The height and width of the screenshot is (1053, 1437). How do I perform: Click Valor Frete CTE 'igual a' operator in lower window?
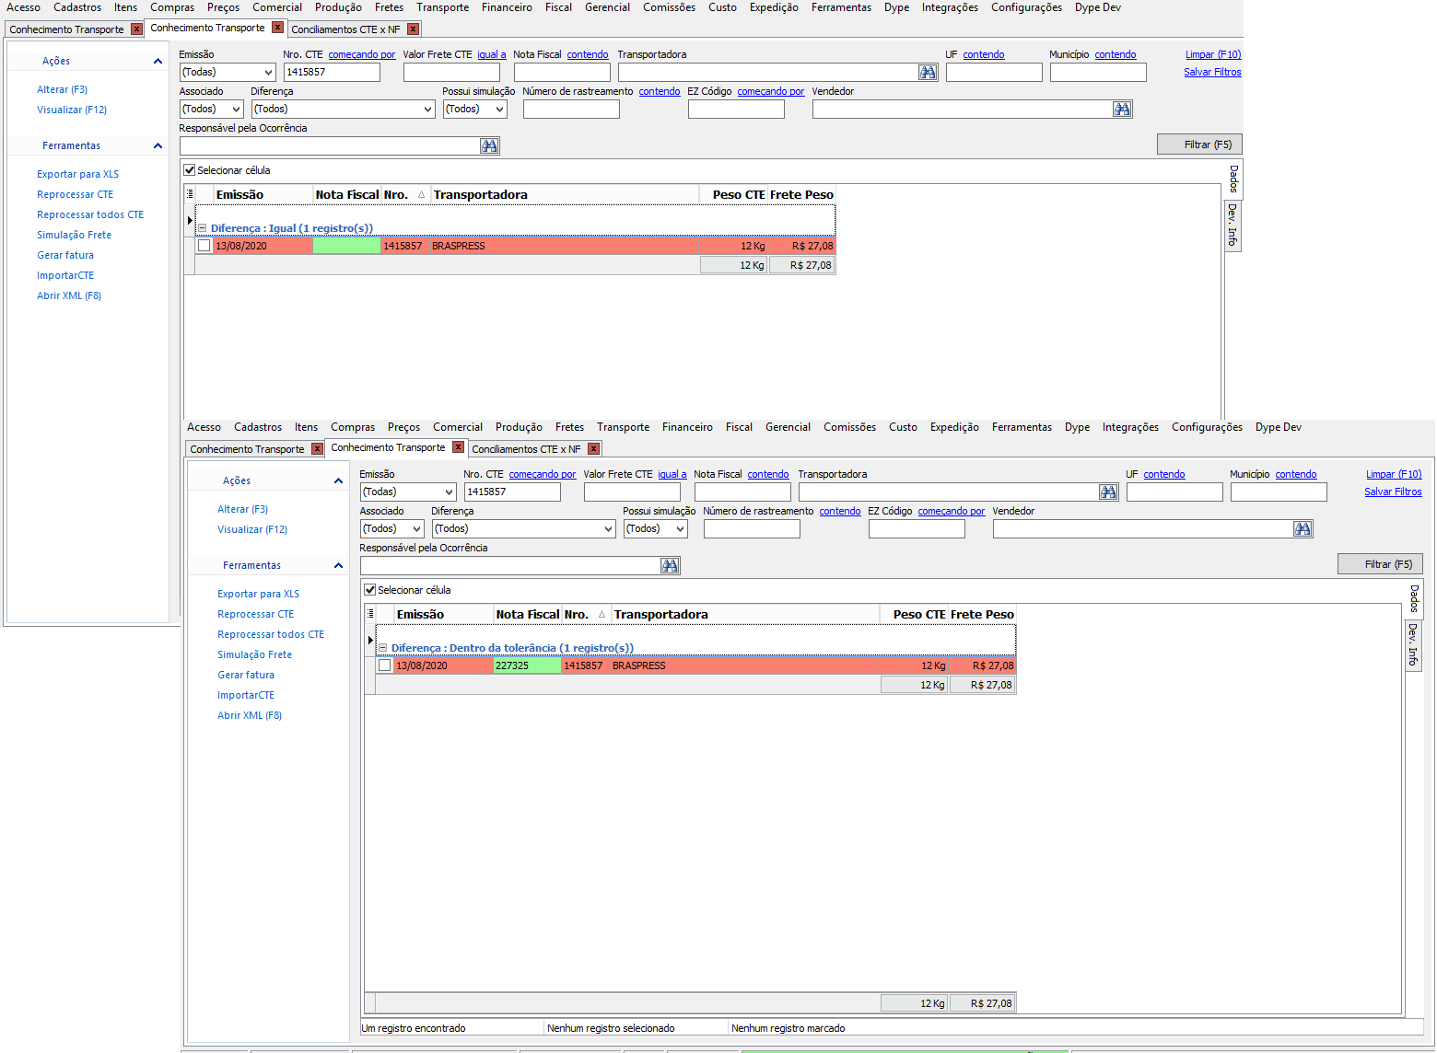point(672,474)
